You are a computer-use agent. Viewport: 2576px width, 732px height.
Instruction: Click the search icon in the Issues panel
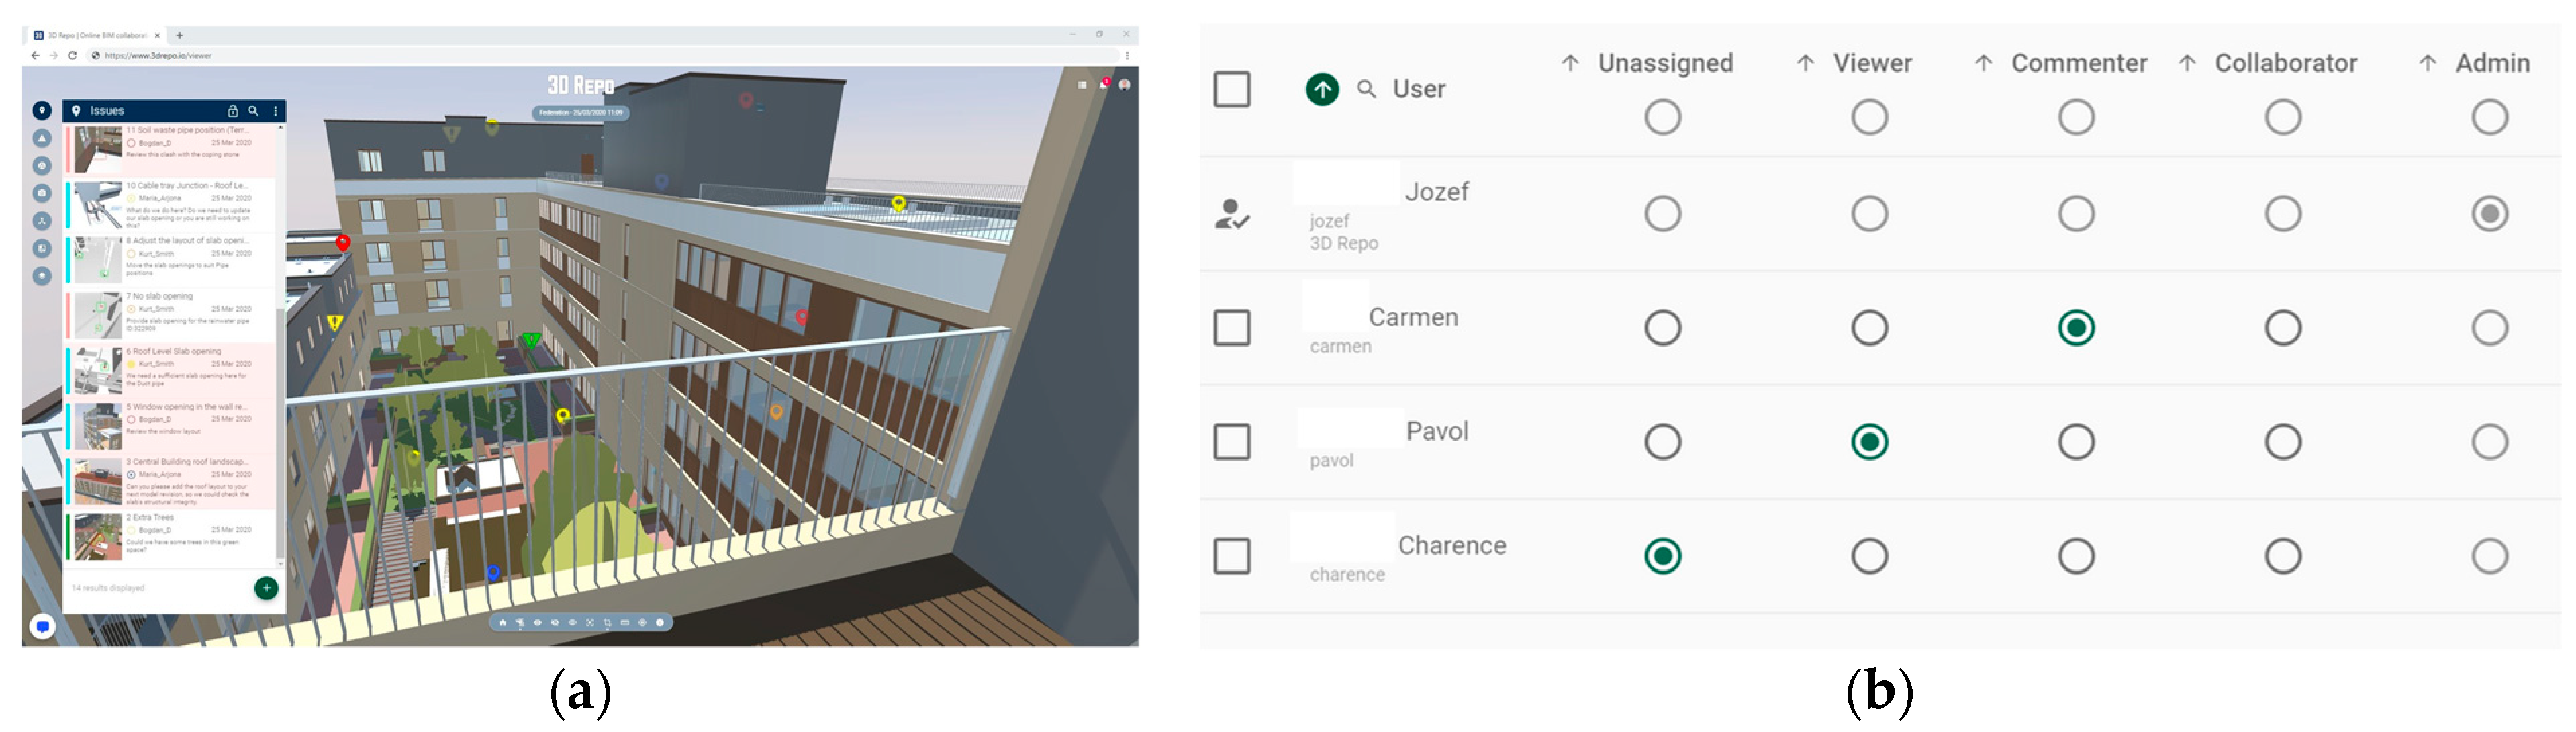point(254,111)
